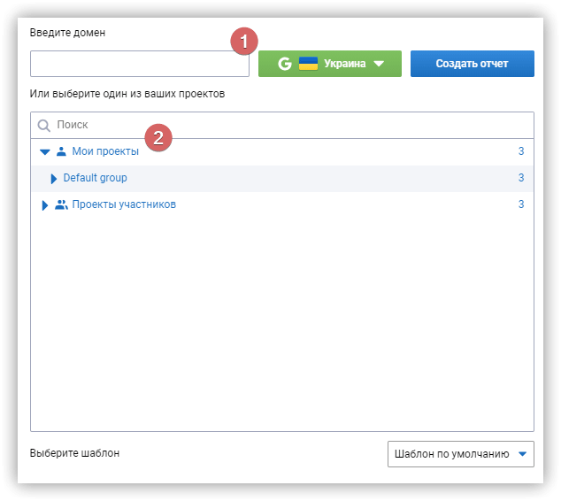Click the count 3 on Мои проекты row
Viewport: 561px width, 501px height.
click(521, 151)
